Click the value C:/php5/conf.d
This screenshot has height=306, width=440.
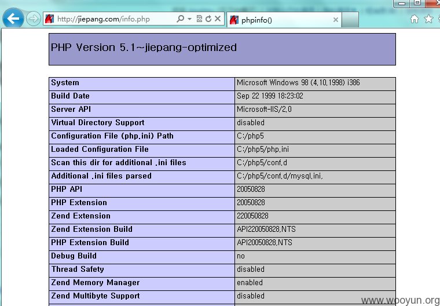[x=262, y=162]
